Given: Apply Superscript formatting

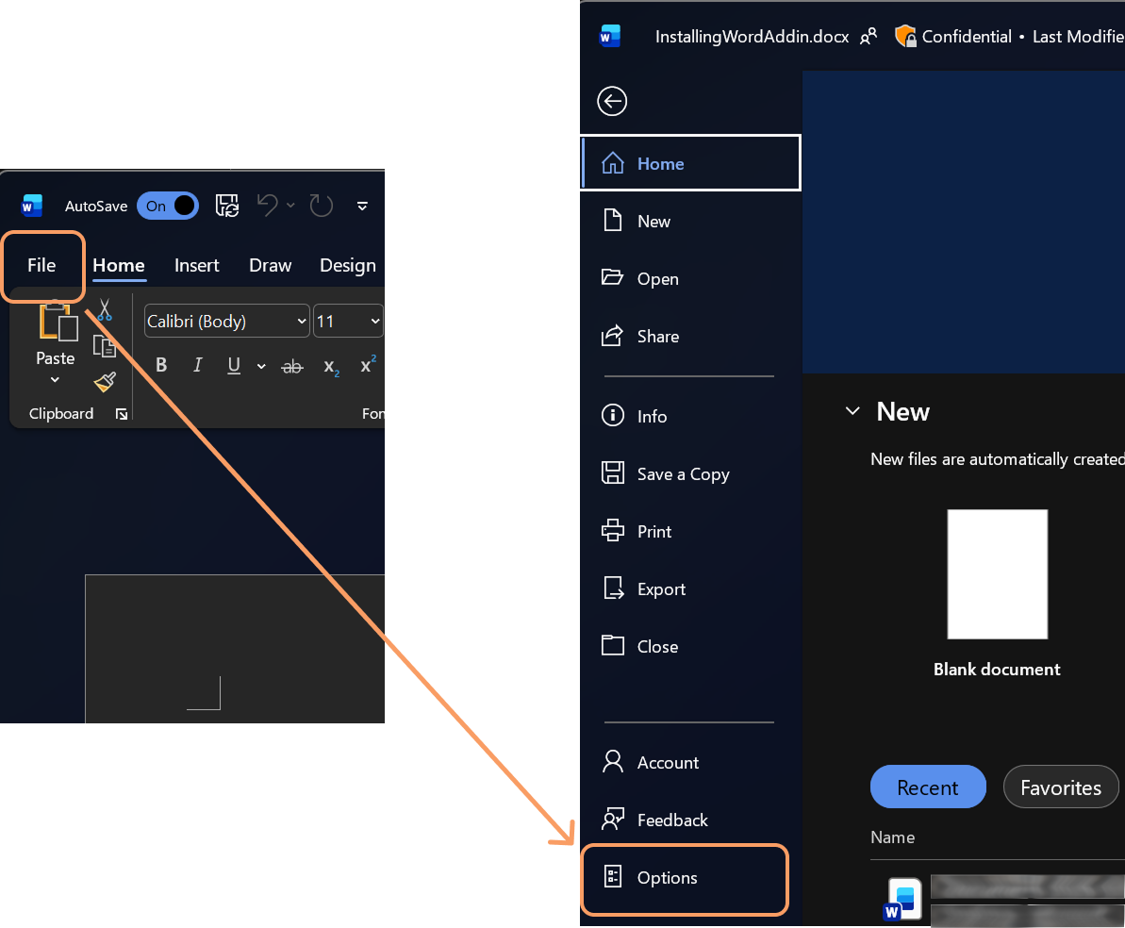Looking at the screenshot, I should click(366, 364).
